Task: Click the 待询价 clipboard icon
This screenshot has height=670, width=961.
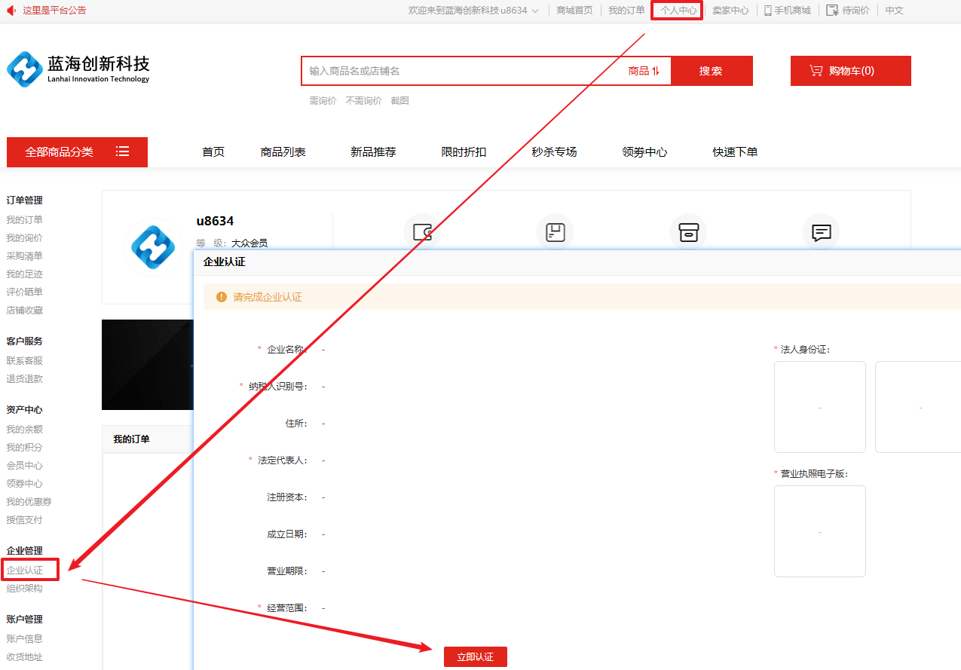Action: click(832, 11)
